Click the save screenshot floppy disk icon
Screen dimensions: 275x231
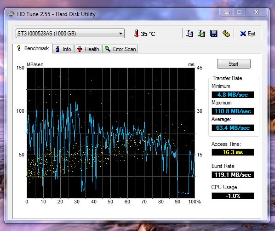click(x=214, y=33)
